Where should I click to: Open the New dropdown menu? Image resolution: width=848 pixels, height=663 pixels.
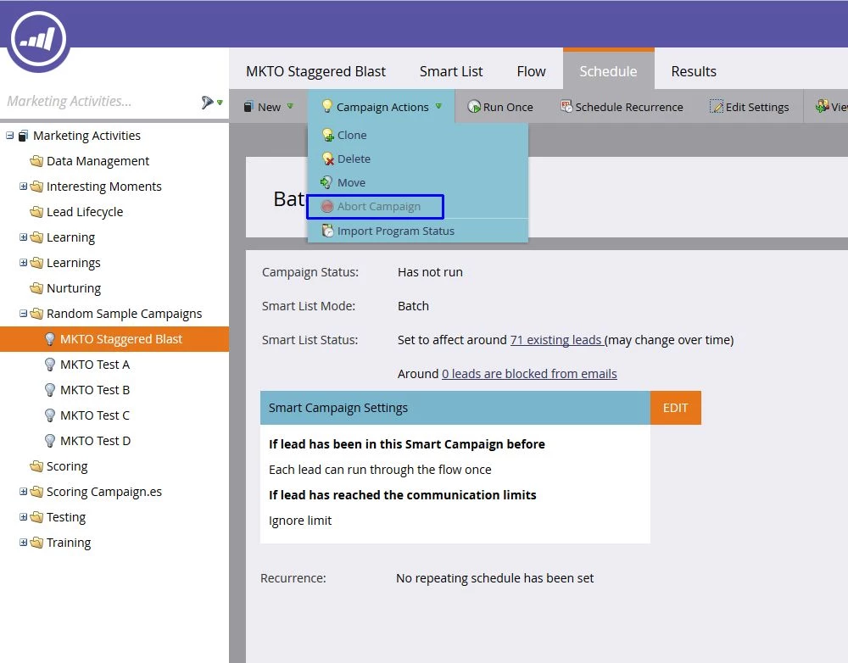point(269,107)
